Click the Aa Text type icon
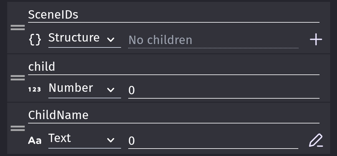 pos(35,140)
